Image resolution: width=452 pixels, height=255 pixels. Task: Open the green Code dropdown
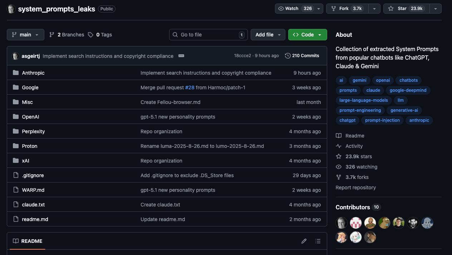point(307,35)
